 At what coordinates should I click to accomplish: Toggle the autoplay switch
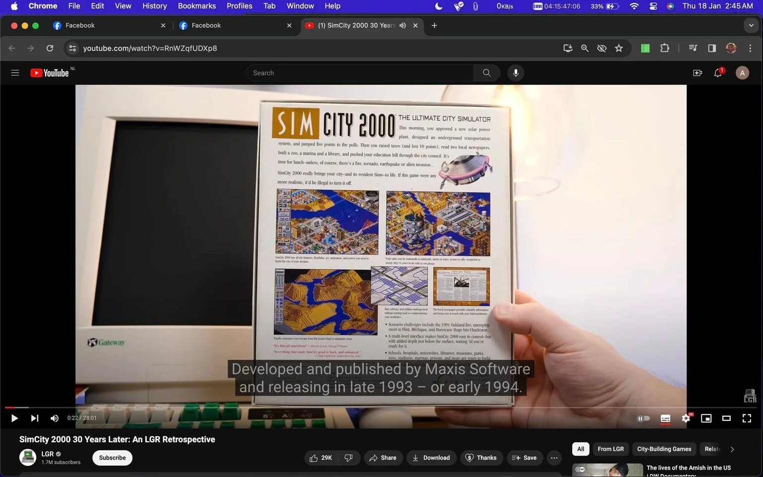(x=643, y=418)
